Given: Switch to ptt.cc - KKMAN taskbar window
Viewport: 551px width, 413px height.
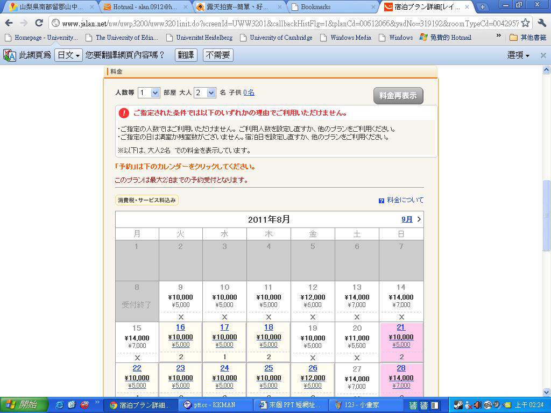Looking at the screenshot, I should click(x=216, y=405).
